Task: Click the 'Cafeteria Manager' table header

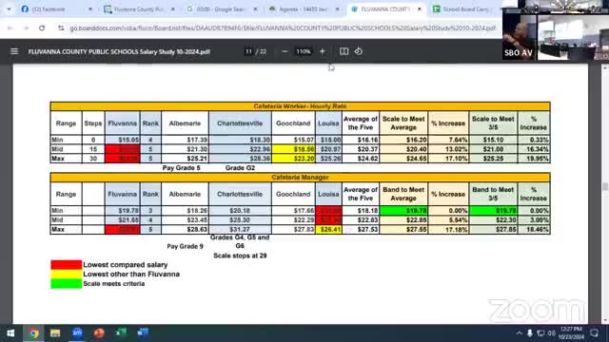Action: [x=300, y=178]
